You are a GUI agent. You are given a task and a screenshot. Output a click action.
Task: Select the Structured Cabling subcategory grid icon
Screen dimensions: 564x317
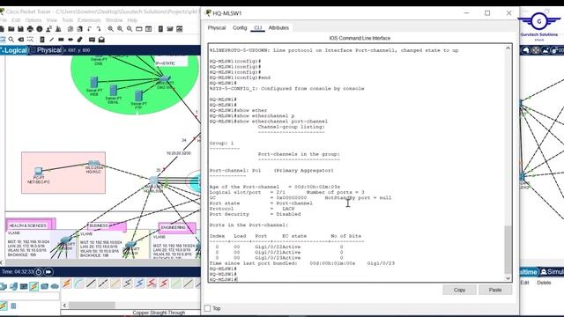point(13,306)
